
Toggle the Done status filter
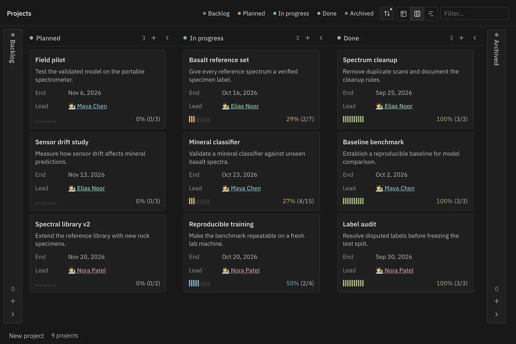327,13
